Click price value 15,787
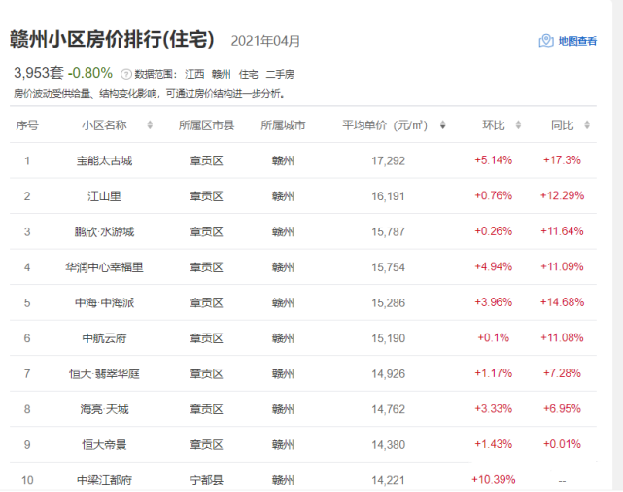 coord(388,231)
